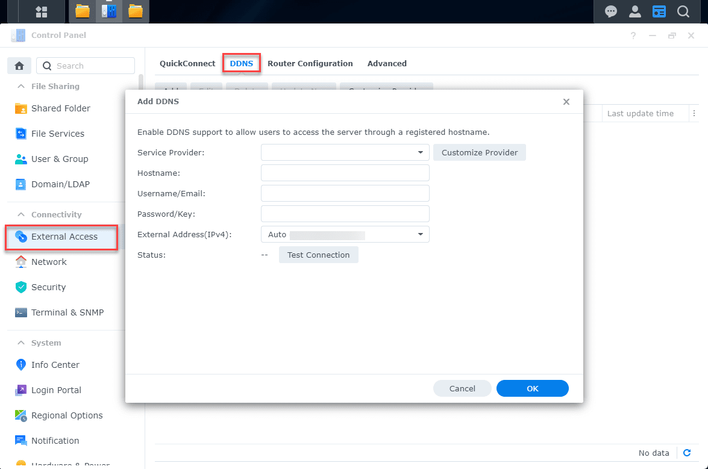The height and width of the screenshot is (469, 708).
Task: Open the Main Menu grid icon
Action: (x=42, y=11)
